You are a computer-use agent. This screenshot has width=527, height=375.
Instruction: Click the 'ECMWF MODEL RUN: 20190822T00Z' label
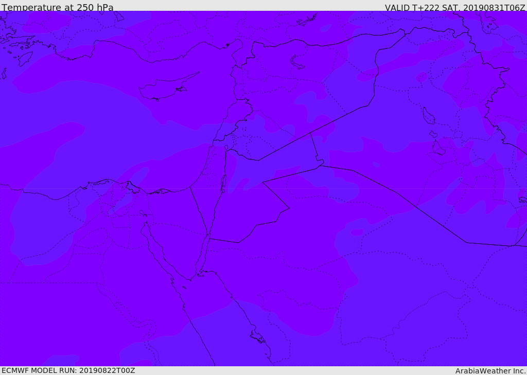point(68,371)
